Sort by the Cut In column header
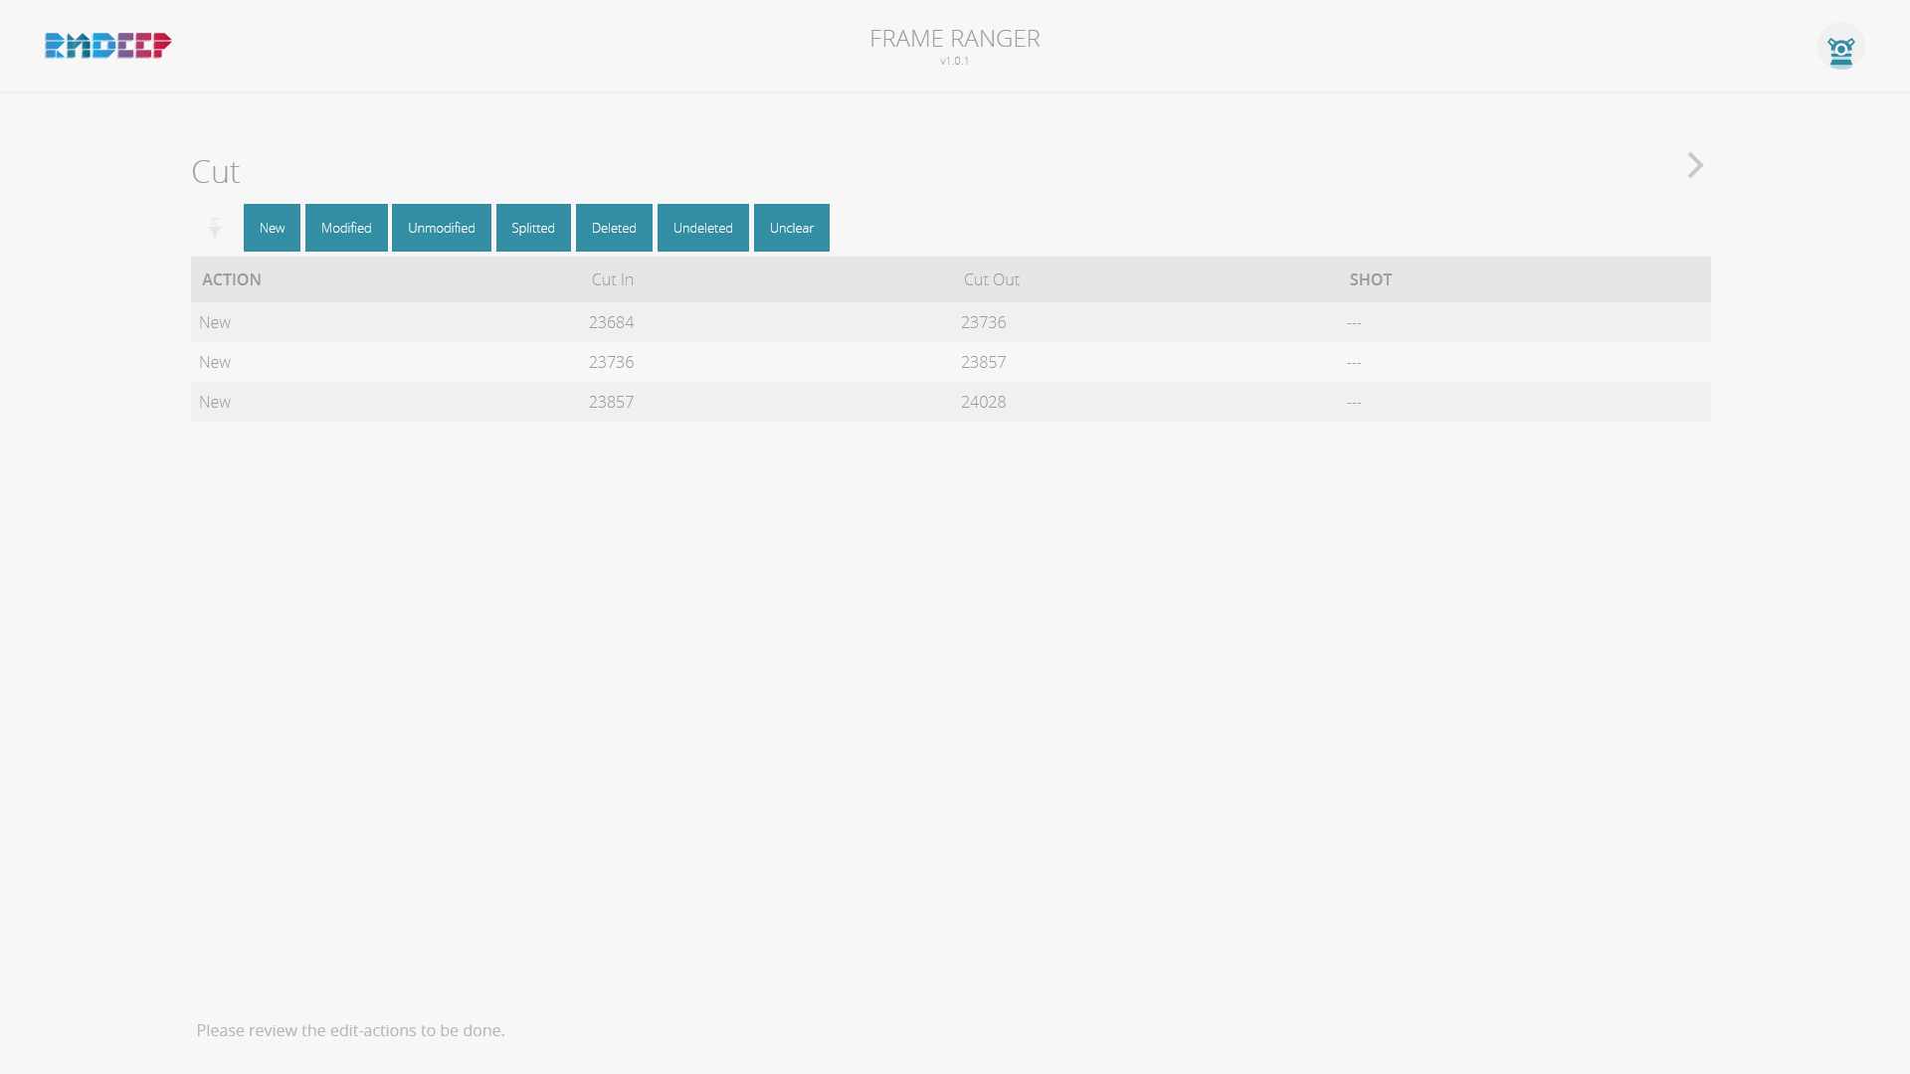The height and width of the screenshot is (1074, 1910). (x=612, y=279)
